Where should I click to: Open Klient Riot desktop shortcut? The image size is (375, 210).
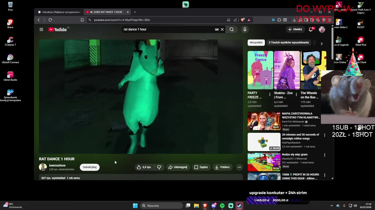361,41
